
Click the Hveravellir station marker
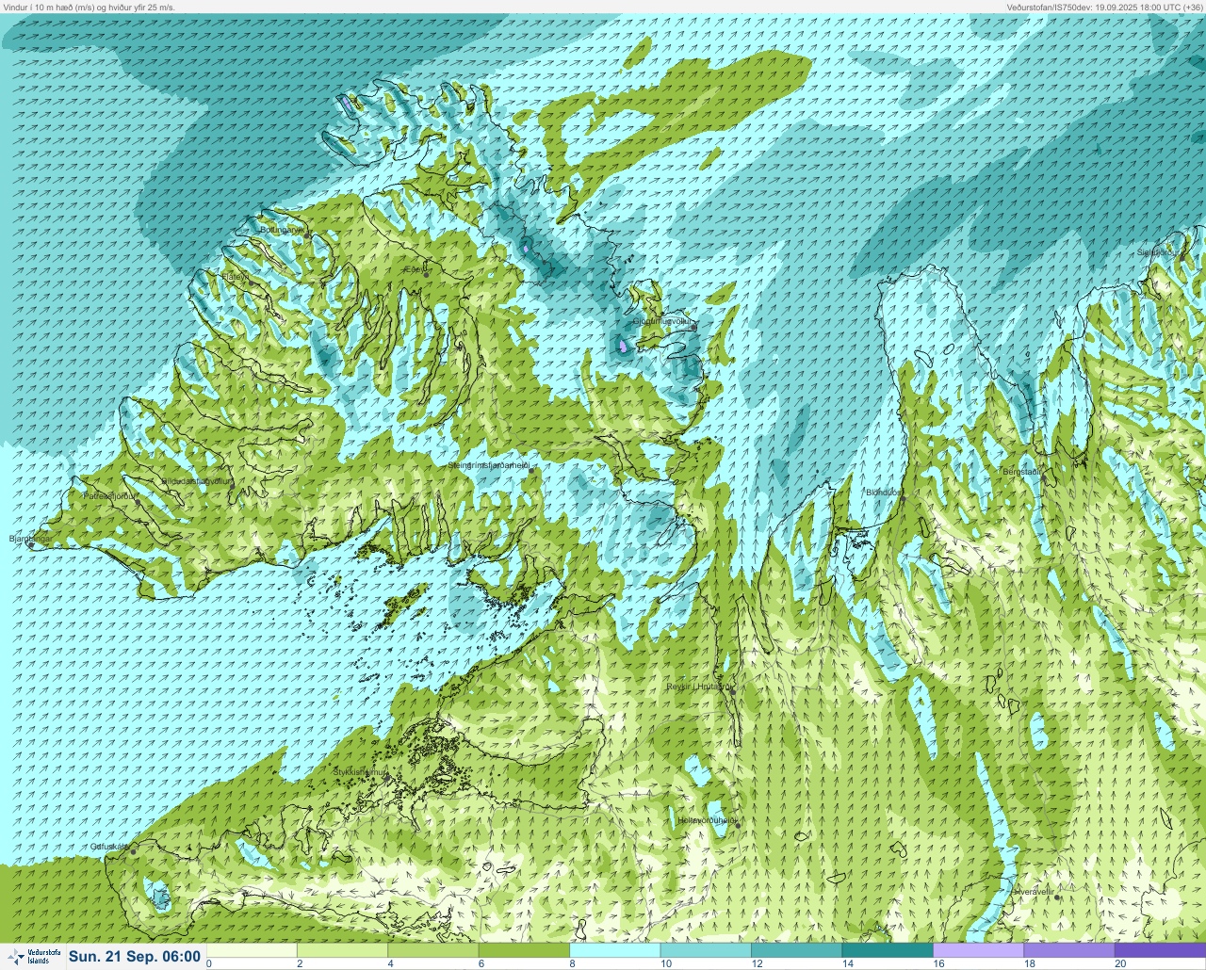pyautogui.click(x=1058, y=897)
